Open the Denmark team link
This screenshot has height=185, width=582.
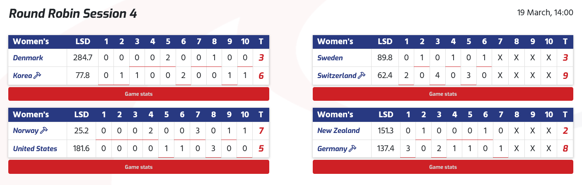(28, 58)
